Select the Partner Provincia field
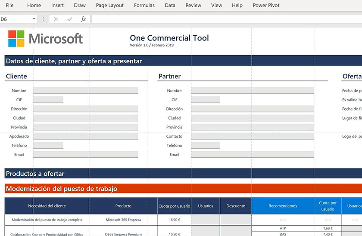Screen dimensions: 362x236 pyautogui.click(x=253, y=127)
